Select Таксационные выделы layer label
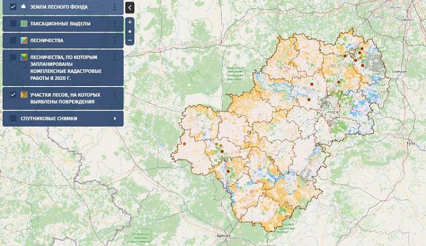 click(x=60, y=24)
